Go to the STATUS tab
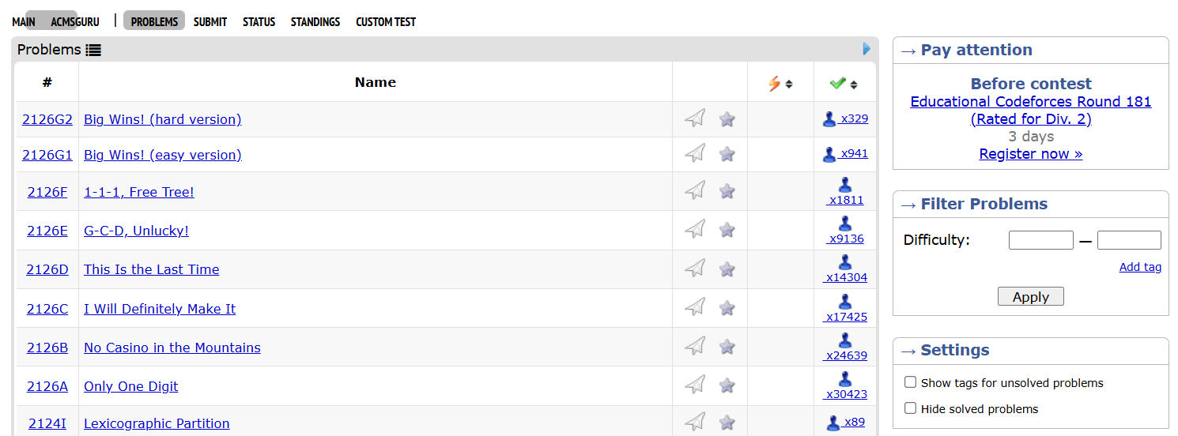 tap(259, 22)
